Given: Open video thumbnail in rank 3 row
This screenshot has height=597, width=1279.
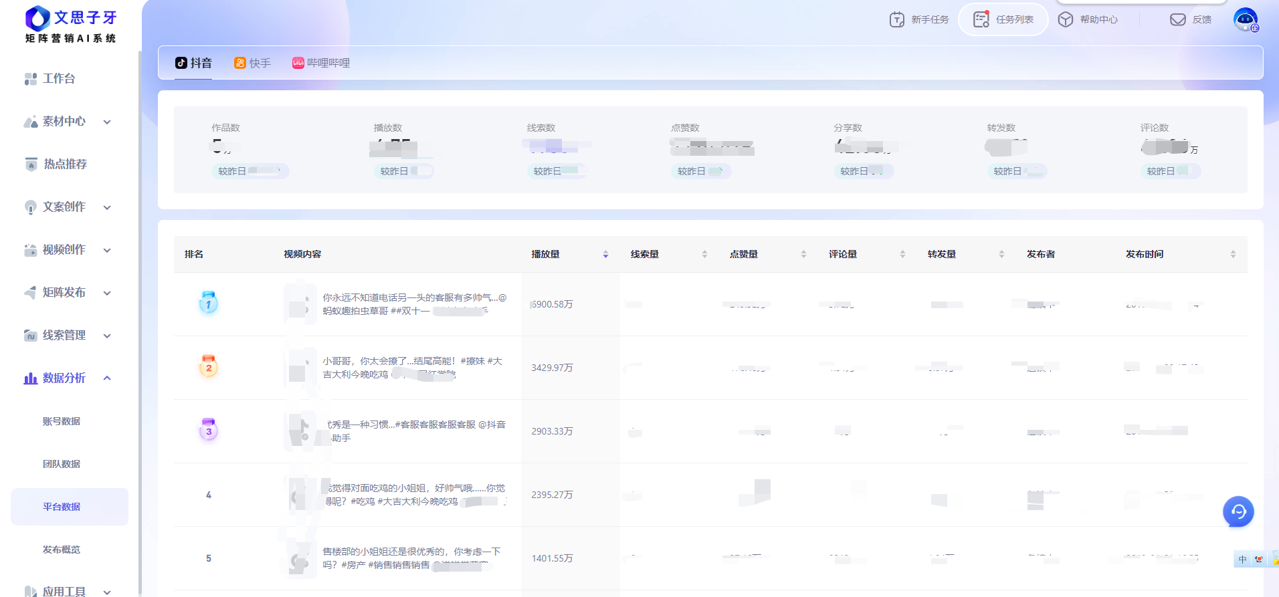Looking at the screenshot, I should pyautogui.click(x=300, y=431).
